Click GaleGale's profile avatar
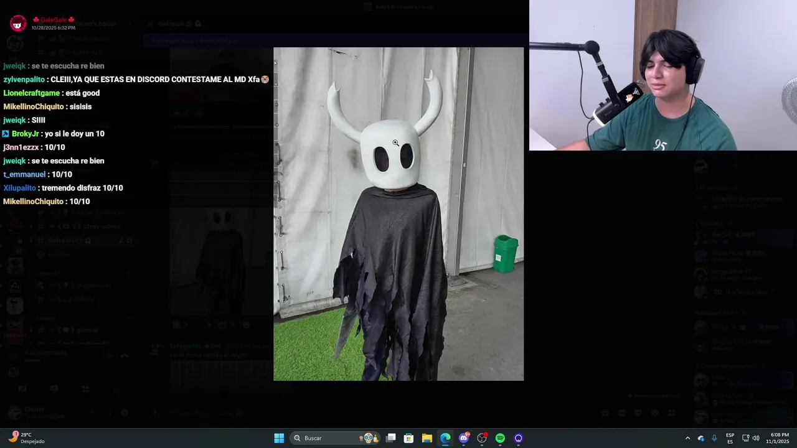 [x=18, y=24]
